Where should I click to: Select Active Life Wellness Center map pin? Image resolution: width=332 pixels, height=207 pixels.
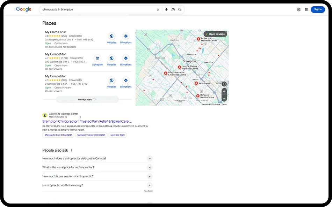coord(199,39)
